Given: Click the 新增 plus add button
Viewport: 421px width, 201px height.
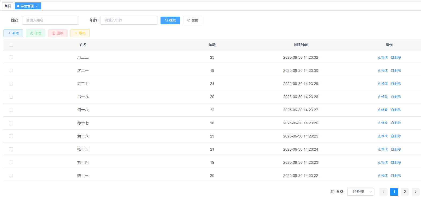Looking at the screenshot, I should [13, 33].
